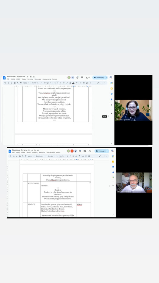Show comments panel icon in Aleksandra's recording header
Viewport: 159px width, 283px height.
coord(82,77)
